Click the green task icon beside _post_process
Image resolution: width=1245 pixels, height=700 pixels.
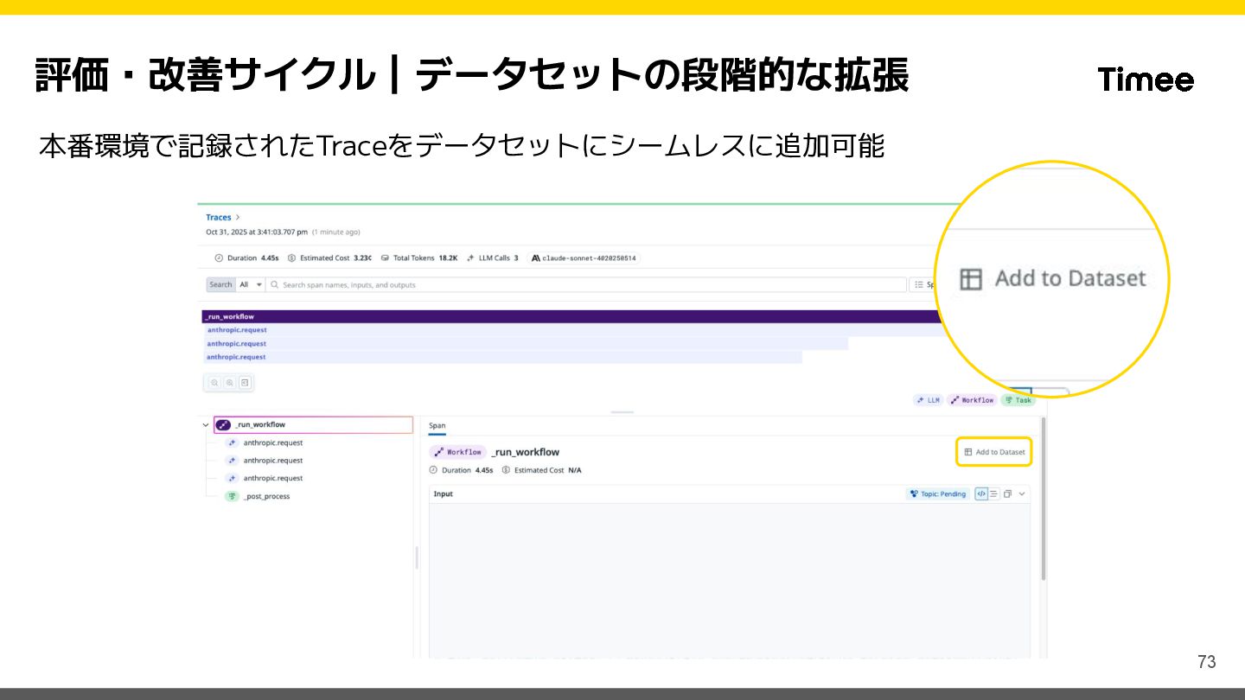tap(232, 496)
